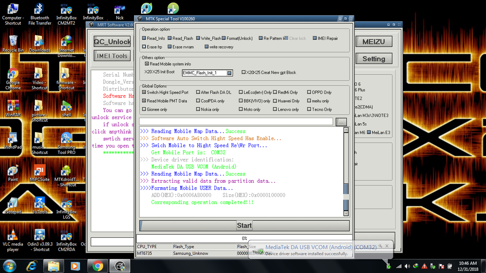Click the log scrollbar down arrow

click(346, 213)
